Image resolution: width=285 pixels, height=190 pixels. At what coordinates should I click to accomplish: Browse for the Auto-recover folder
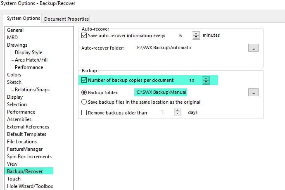[253, 48]
